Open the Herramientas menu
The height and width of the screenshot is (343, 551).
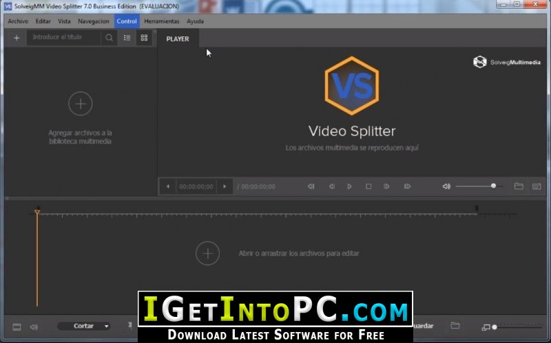162,21
